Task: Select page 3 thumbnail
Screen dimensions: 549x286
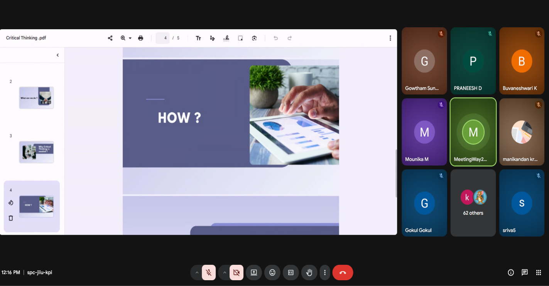Action: coord(36,152)
